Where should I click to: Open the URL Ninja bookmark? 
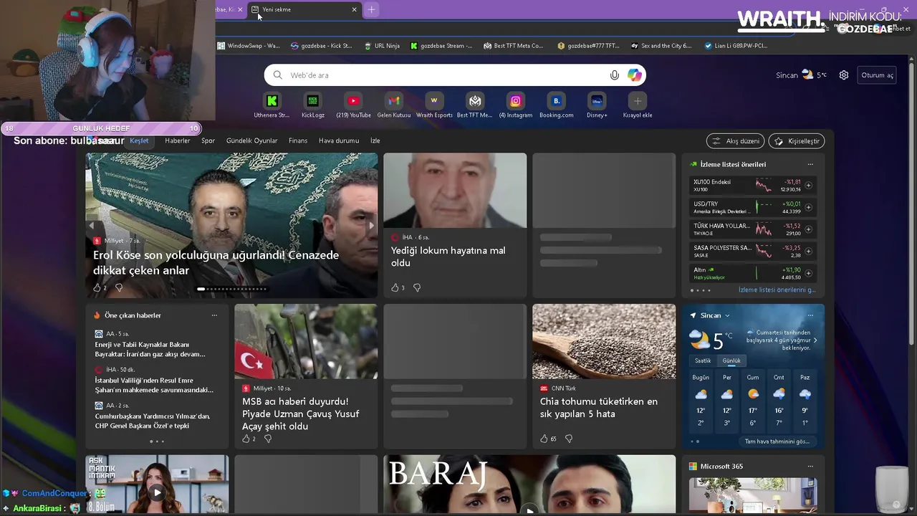(x=382, y=46)
